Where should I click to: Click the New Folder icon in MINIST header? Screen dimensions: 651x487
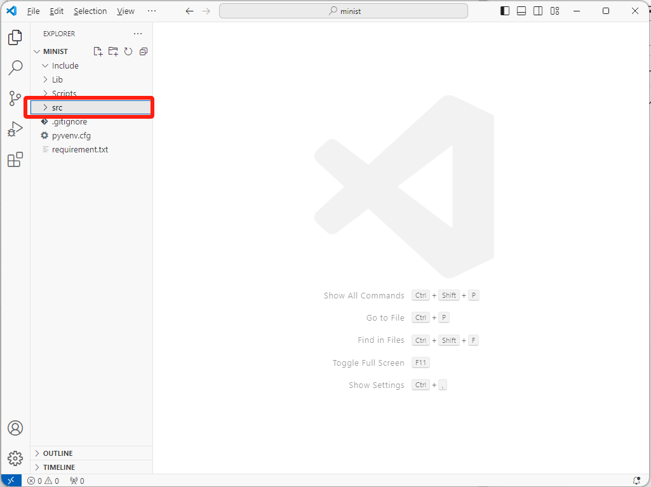[113, 51]
